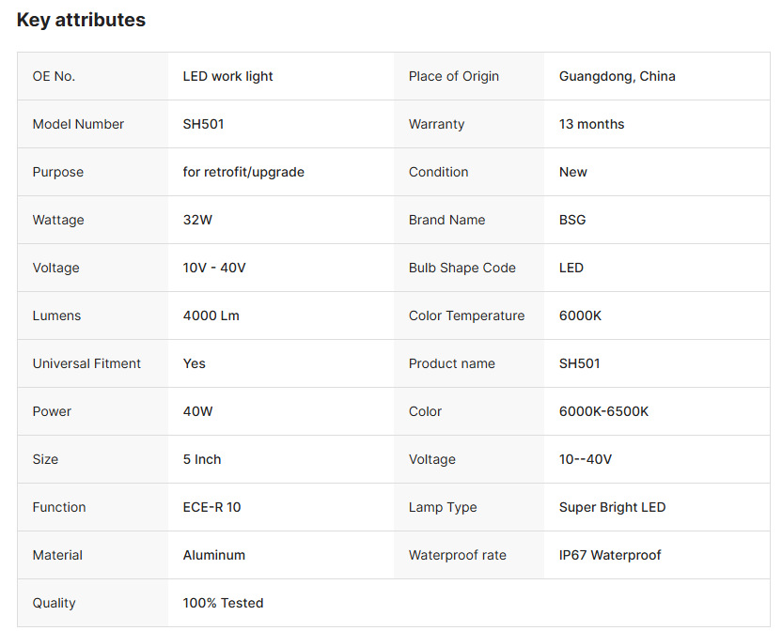Click the LED work light value
This screenshot has width=782, height=631.
(227, 76)
